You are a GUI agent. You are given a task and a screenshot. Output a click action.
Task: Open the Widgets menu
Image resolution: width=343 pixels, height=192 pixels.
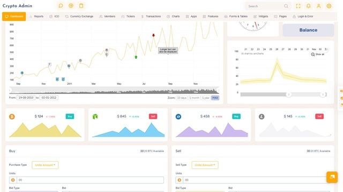click(x=260, y=17)
